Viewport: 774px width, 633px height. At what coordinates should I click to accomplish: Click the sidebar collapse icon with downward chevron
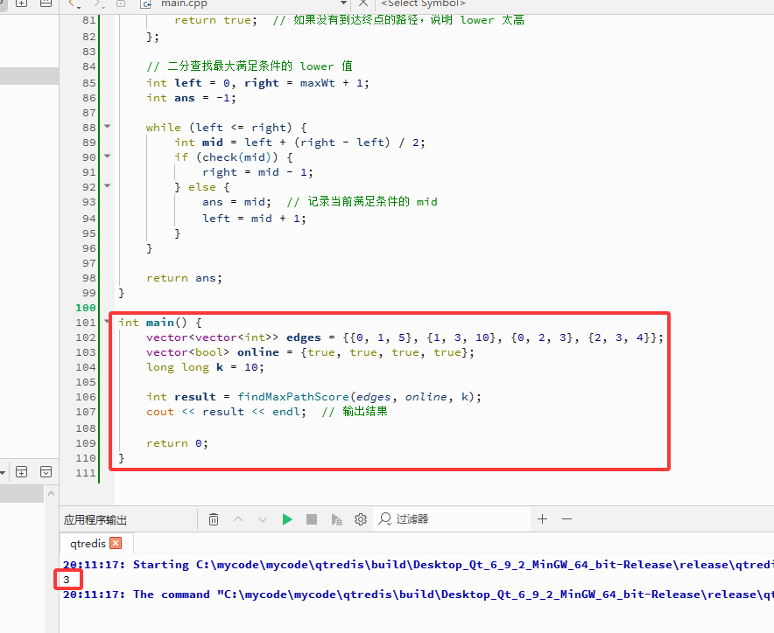pyautogui.click(x=46, y=472)
